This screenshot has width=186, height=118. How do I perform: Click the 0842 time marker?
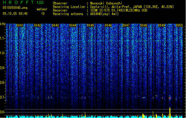(38, 25)
